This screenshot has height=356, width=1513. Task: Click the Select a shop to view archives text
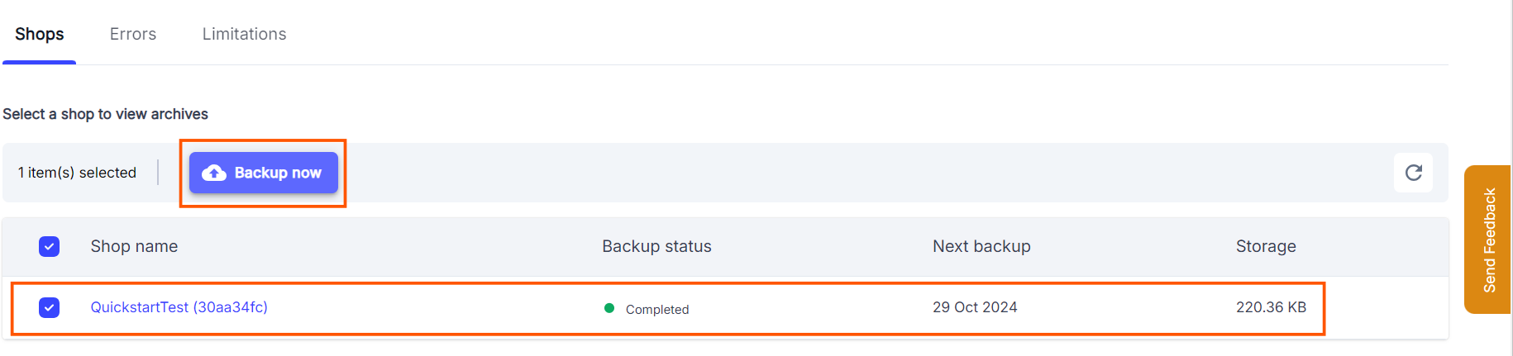[105, 114]
